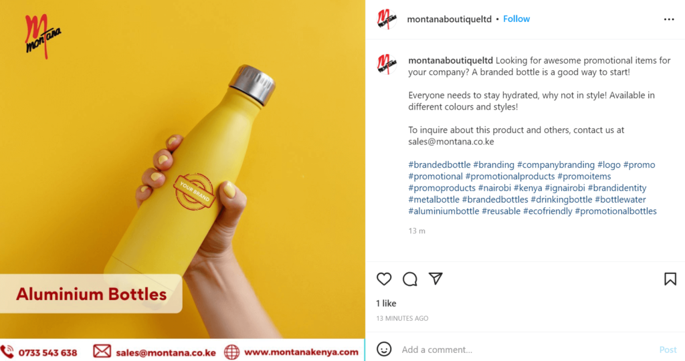Open the #nairobi hashtag
Screen dimensions: 685x361
click(494, 188)
